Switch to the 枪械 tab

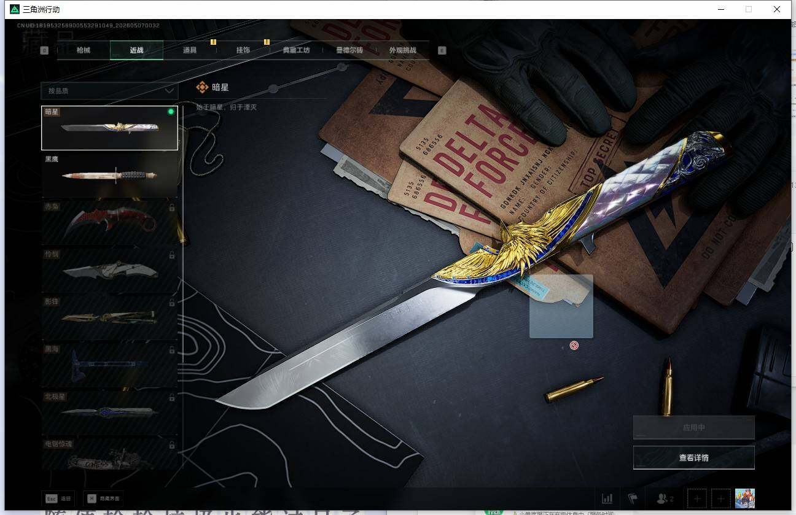tap(84, 50)
